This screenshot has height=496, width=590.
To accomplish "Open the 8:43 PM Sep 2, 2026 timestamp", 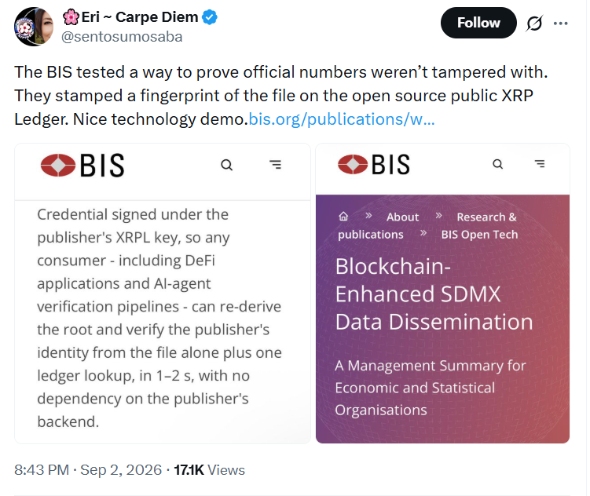I will pyautogui.click(x=88, y=470).
